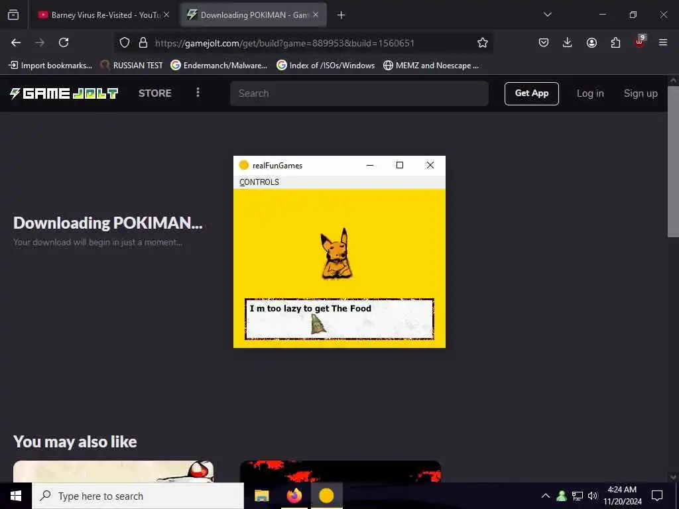Click 'I m too lazy to get The Food' text

[x=310, y=309]
